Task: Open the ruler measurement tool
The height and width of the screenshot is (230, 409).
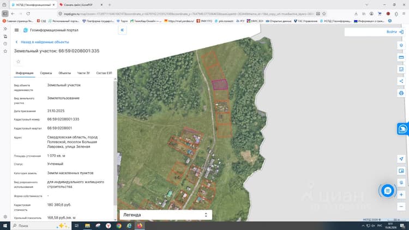Action: [401, 57]
